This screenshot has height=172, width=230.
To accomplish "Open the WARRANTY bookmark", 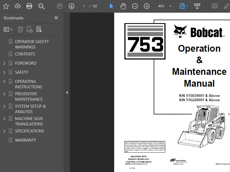I will point(26,140).
